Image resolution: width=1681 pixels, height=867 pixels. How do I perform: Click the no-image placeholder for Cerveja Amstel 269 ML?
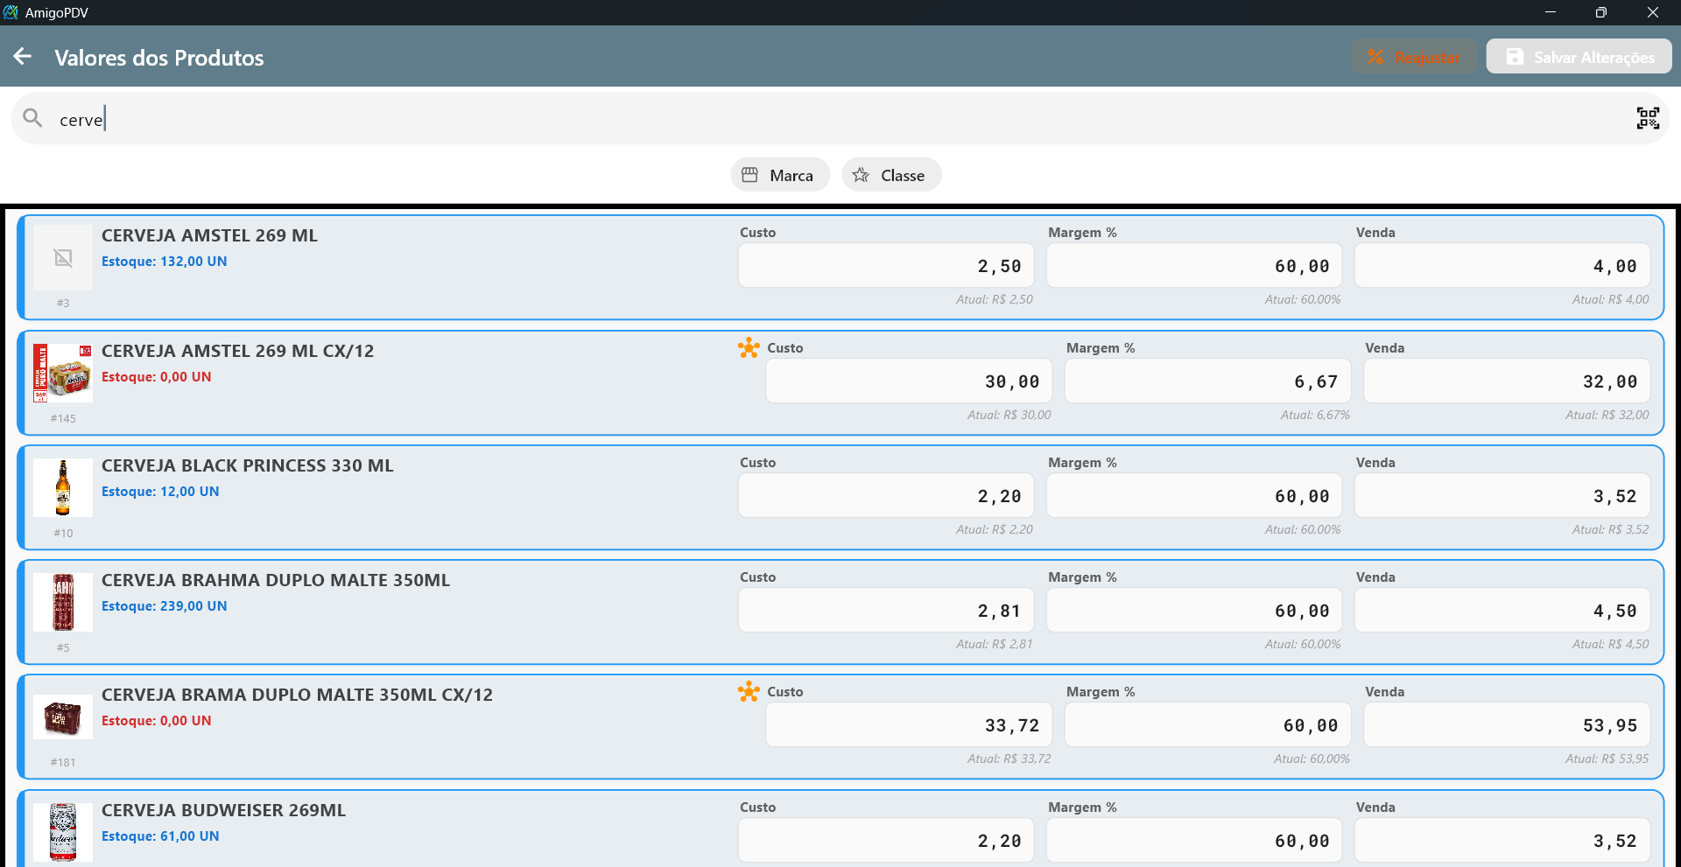point(63,257)
